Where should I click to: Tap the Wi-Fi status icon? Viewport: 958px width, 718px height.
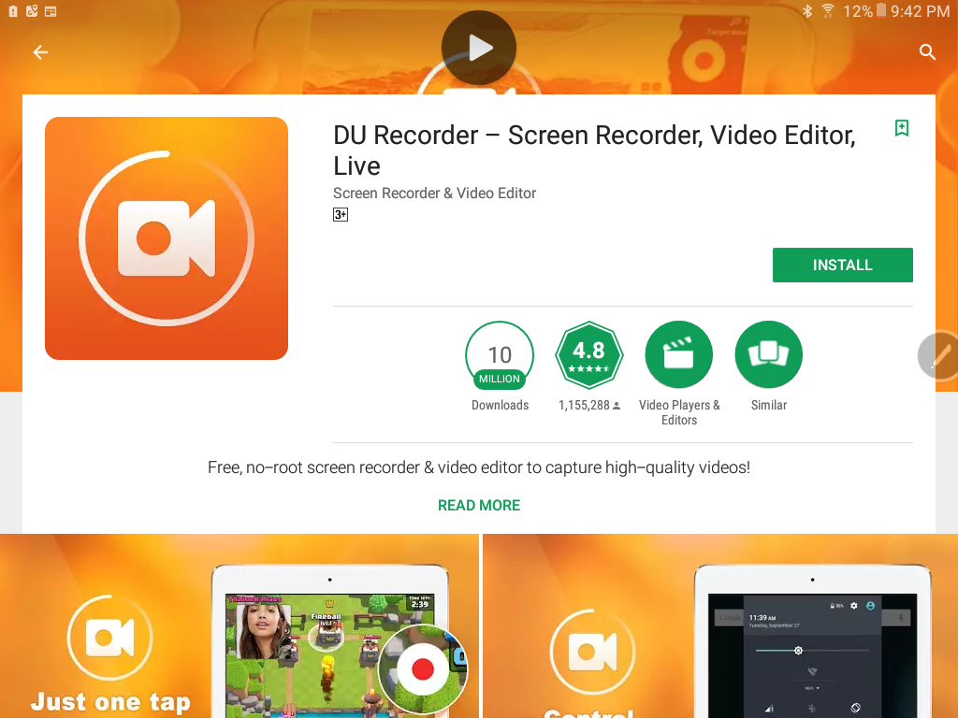tap(828, 11)
